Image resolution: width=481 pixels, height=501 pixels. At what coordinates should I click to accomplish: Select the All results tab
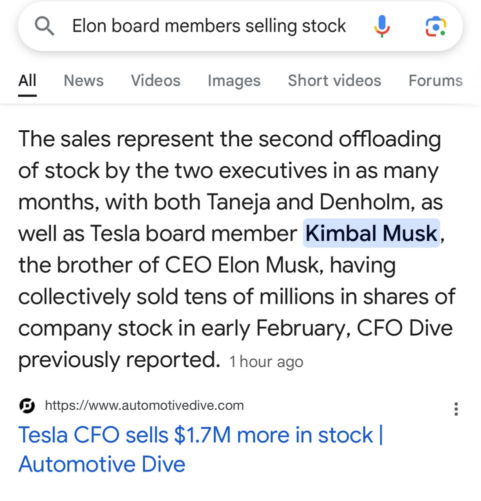pyautogui.click(x=27, y=81)
